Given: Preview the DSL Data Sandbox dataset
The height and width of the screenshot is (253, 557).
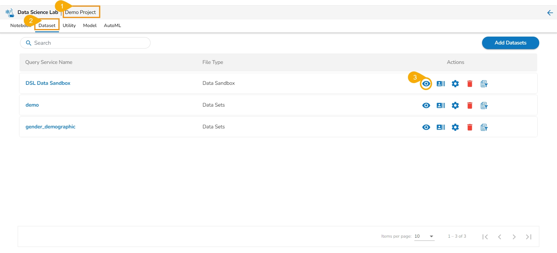Looking at the screenshot, I should [x=426, y=84].
